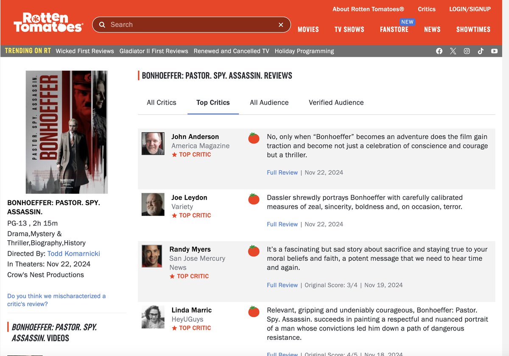Click 'Do you think we mischaracterized' link
Viewport: 509px width, 356px height.
(x=56, y=300)
